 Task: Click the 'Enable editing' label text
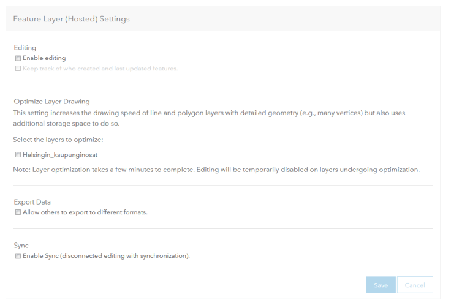click(44, 58)
